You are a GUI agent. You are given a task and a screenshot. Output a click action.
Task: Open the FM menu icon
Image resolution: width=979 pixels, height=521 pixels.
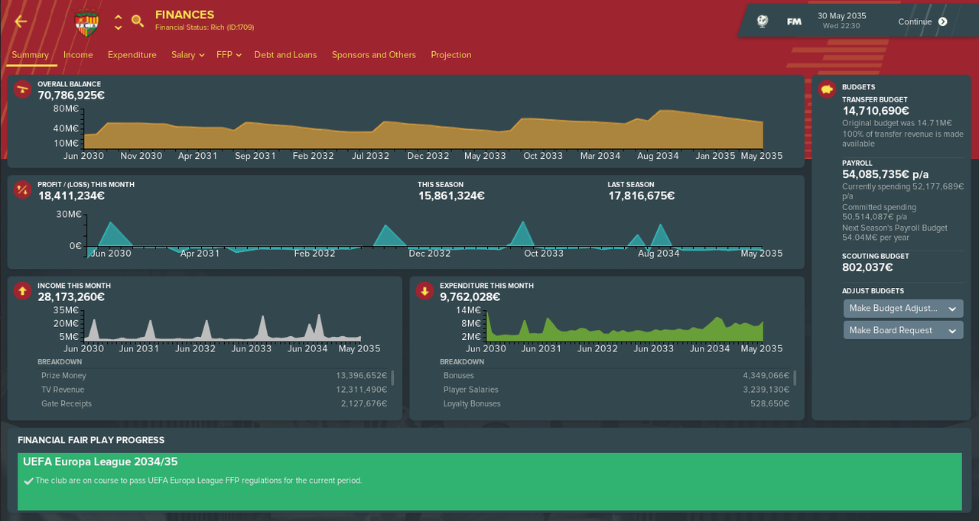(x=794, y=21)
